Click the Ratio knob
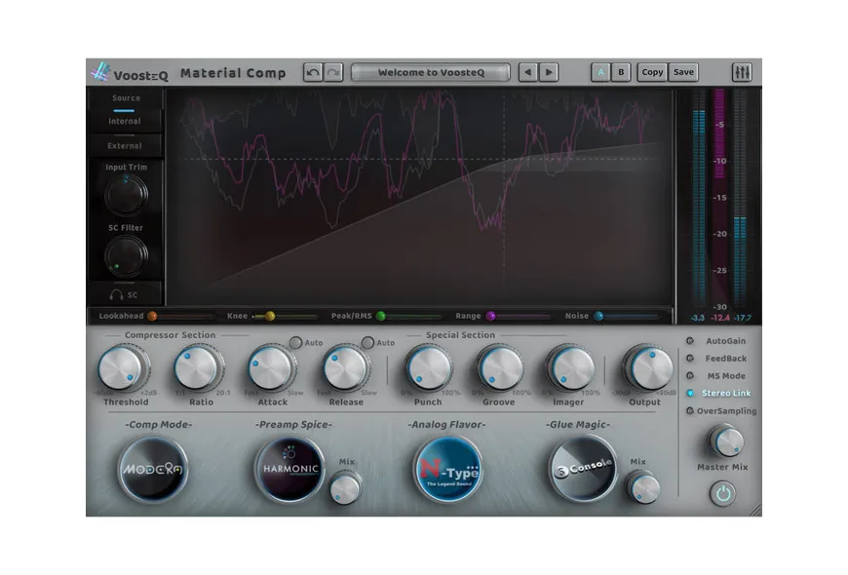The image size is (848, 575). pos(198,369)
